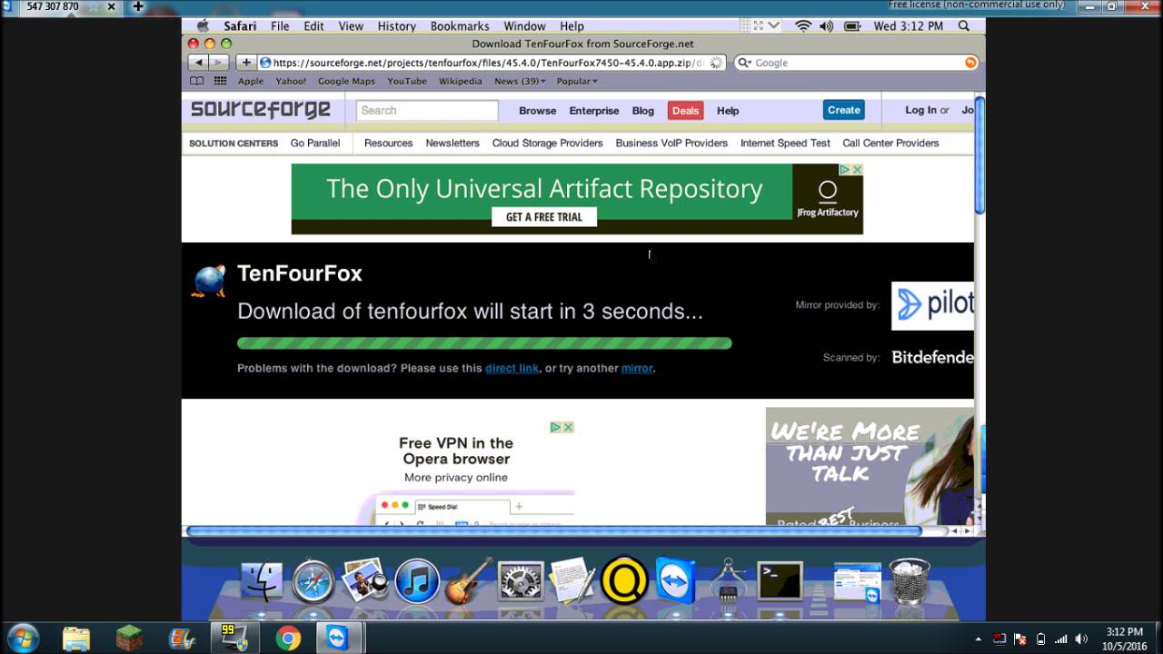
Task: Click the Safari forward arrow button
Action: 218,63
